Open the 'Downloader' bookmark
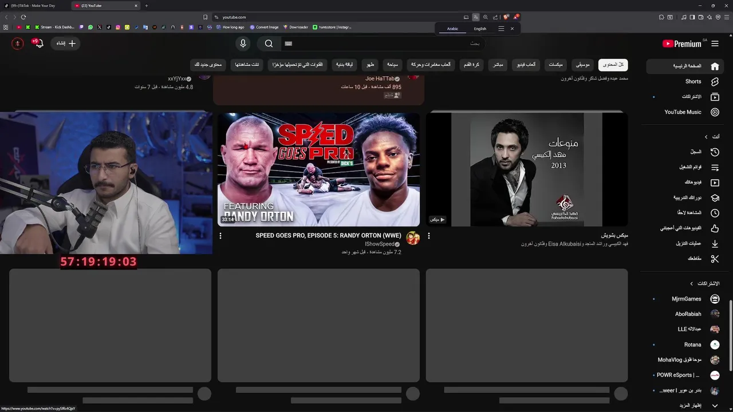Image resolution: width=733 pixels, height=412 pixels. 295,27
